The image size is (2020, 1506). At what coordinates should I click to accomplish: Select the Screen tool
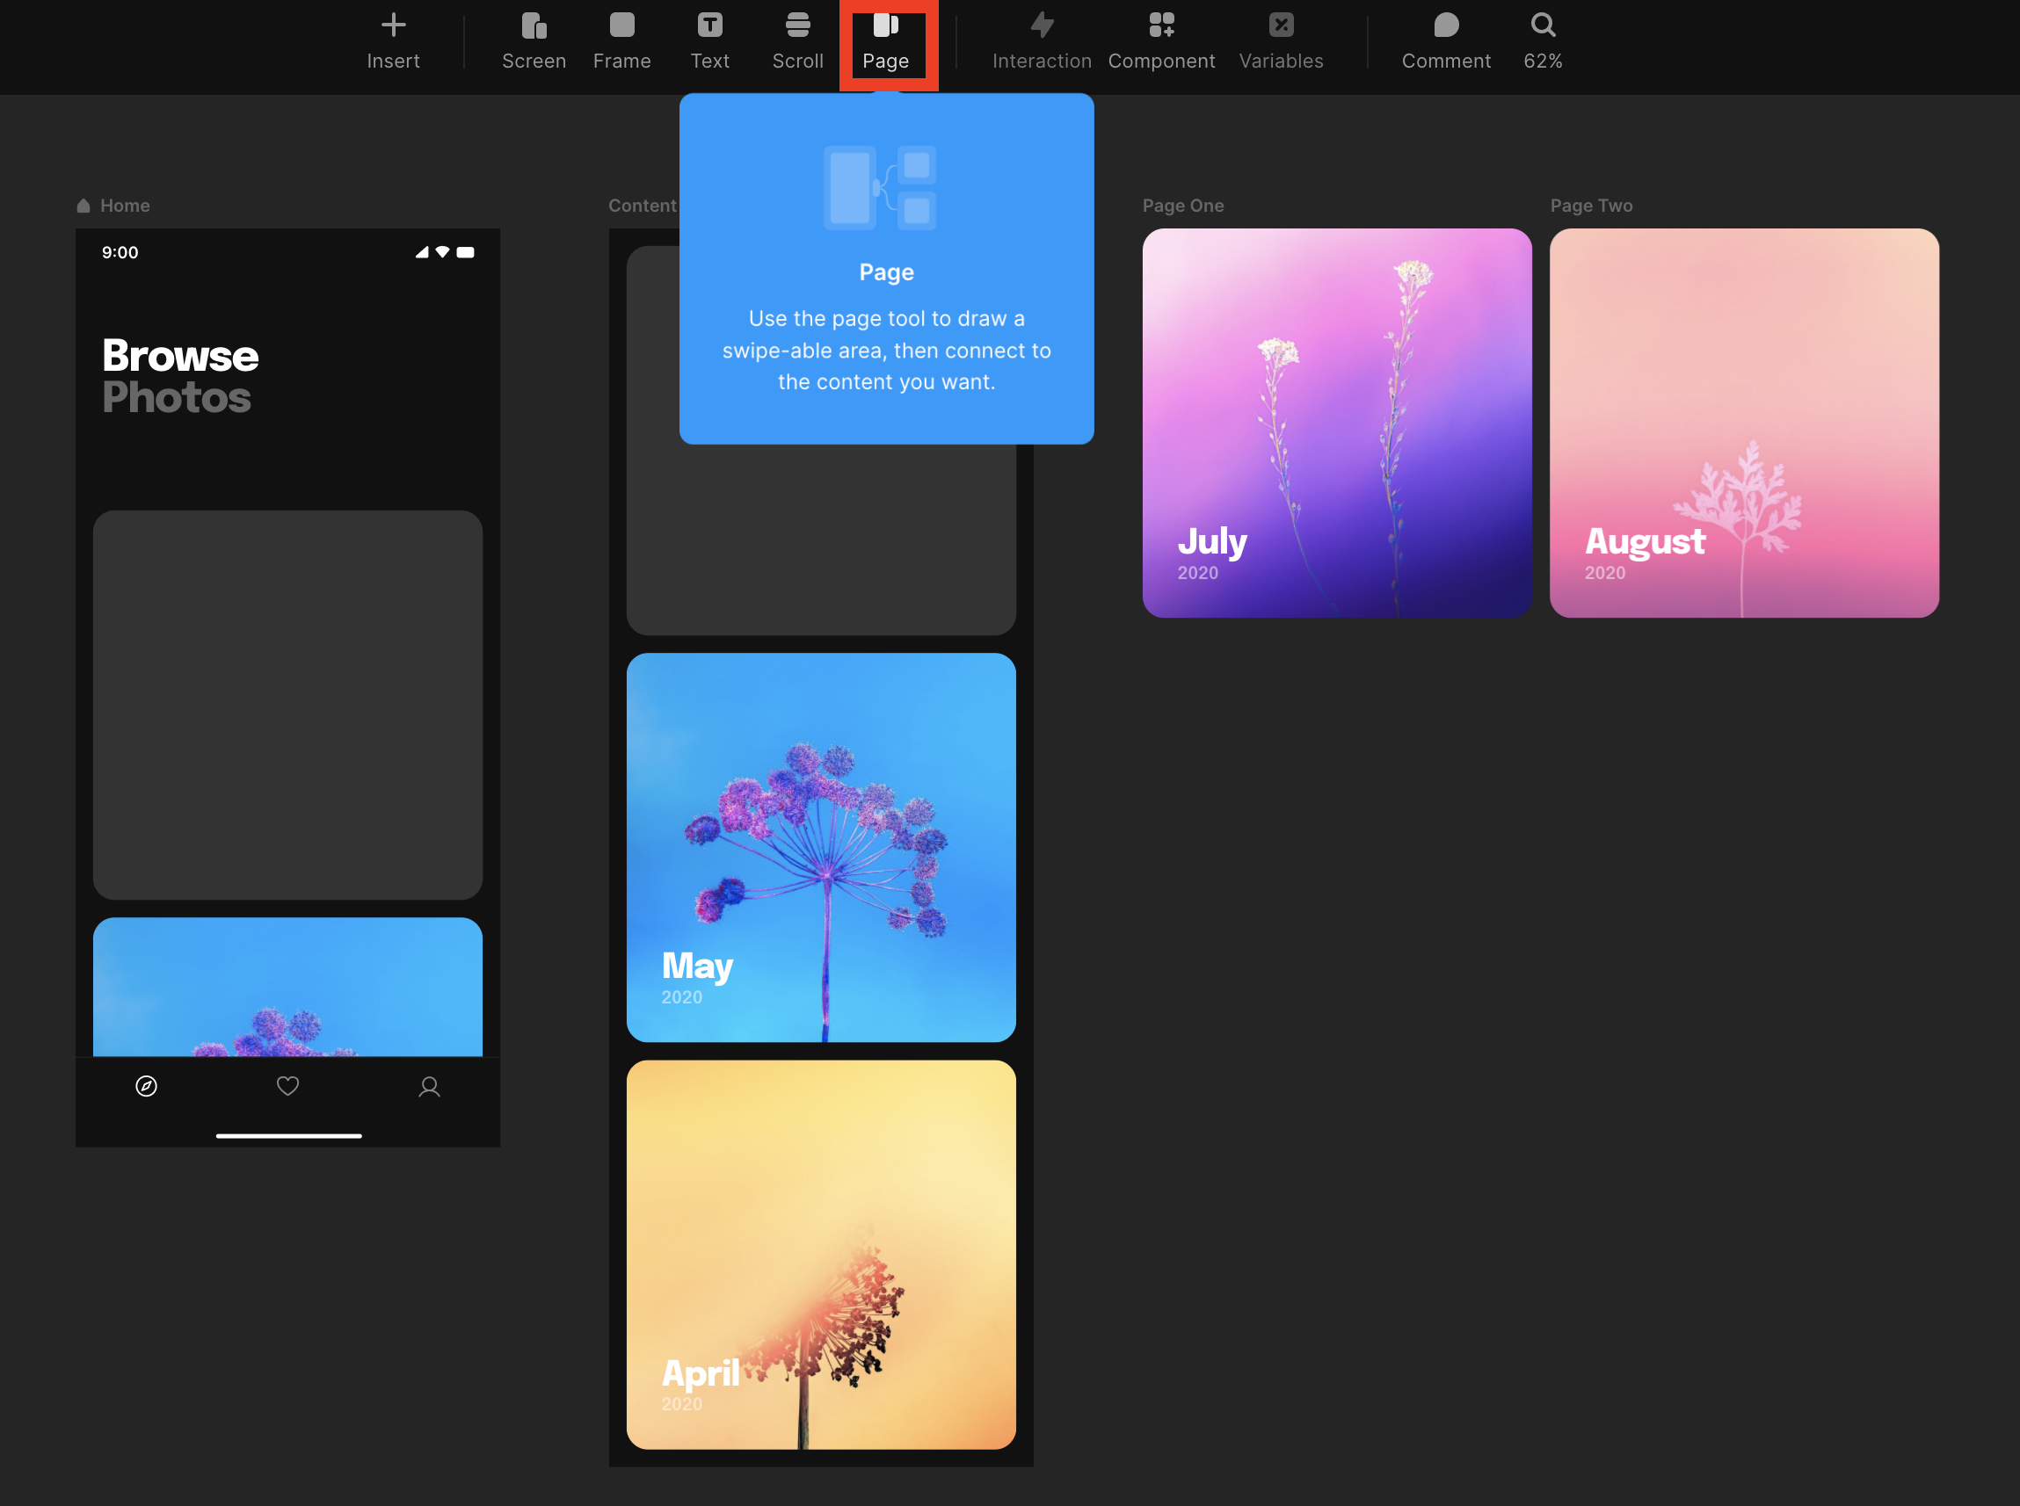pyautogui.click(x=534, y=40)
